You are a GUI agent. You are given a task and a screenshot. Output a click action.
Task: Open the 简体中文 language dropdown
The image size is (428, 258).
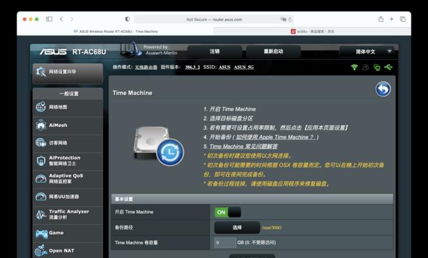click(367, 52)
